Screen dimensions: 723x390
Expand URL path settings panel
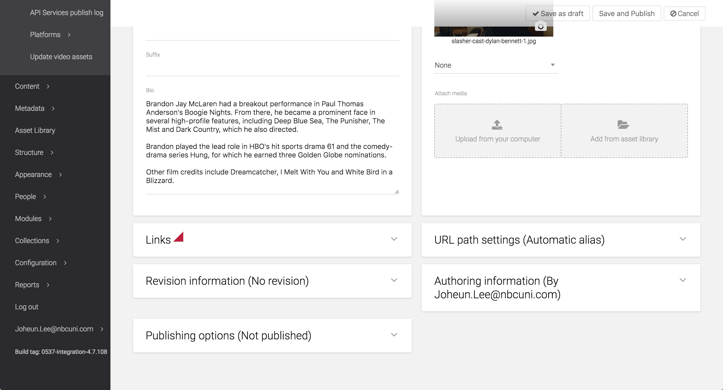point(682,239)
